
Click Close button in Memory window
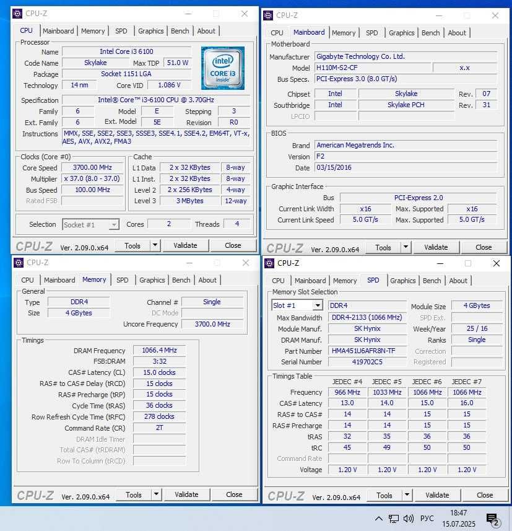pyautogui.click(x=234, y=495)
